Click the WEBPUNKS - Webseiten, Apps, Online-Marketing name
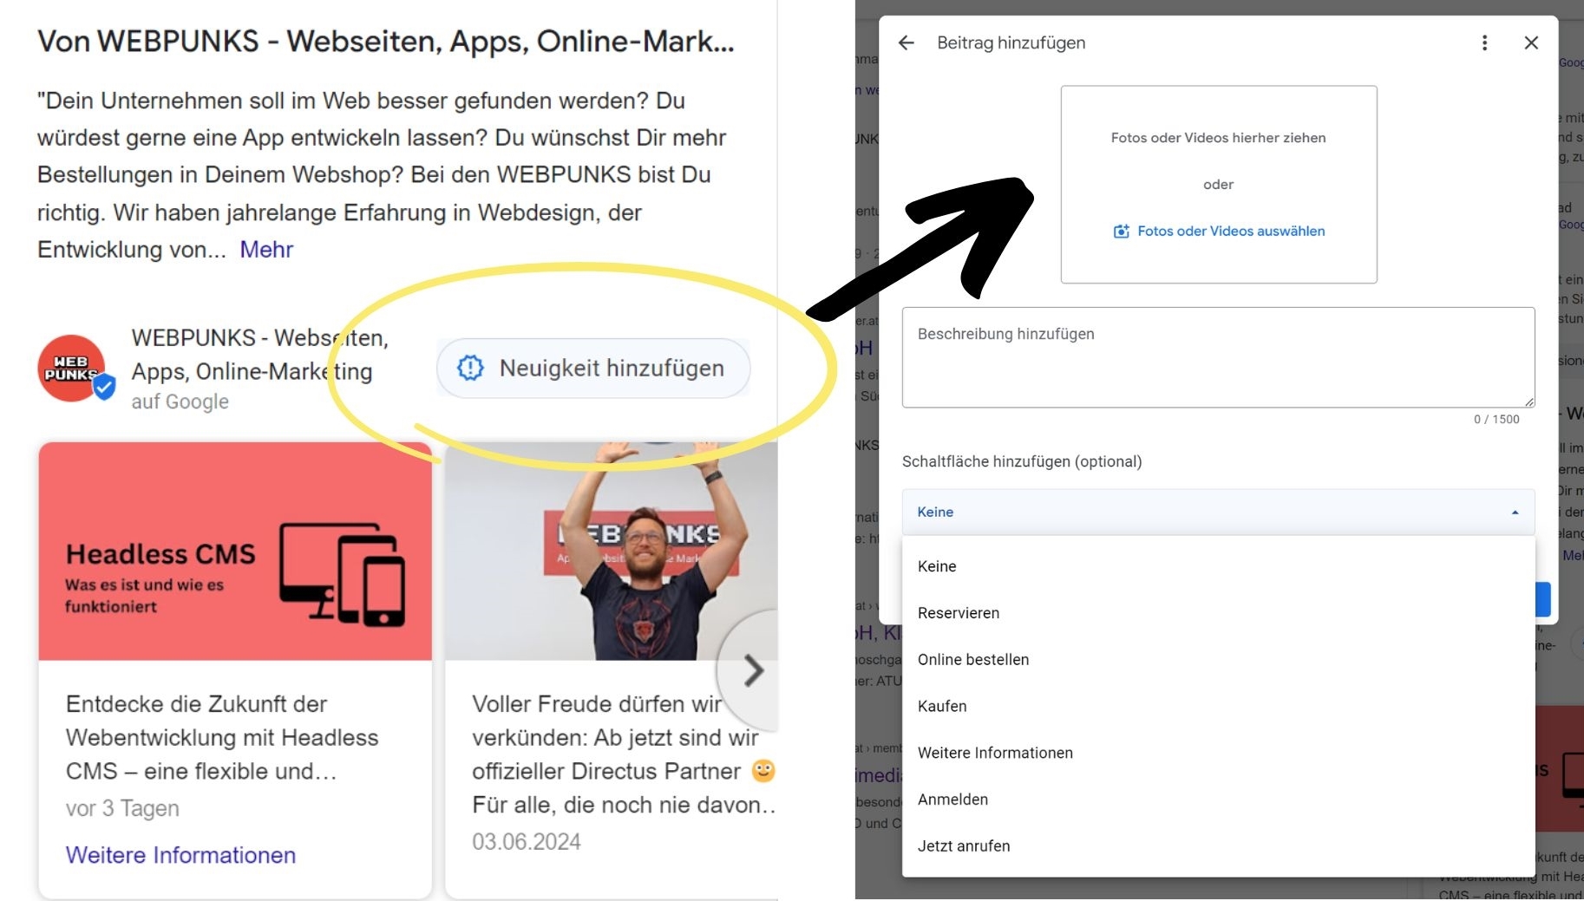This screenshot has width=1584, height=901. 259,355
